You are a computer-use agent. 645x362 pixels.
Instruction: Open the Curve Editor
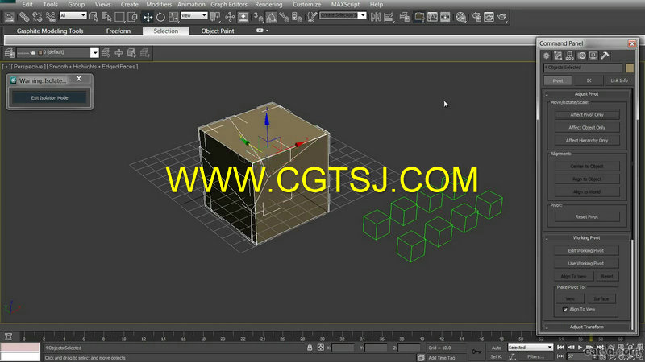432,17
